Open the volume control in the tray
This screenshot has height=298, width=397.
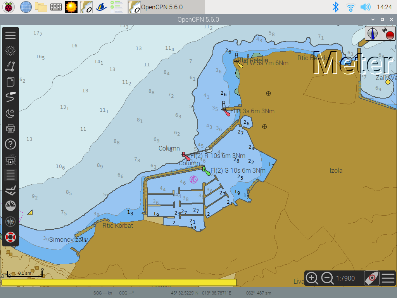point(365,7)
